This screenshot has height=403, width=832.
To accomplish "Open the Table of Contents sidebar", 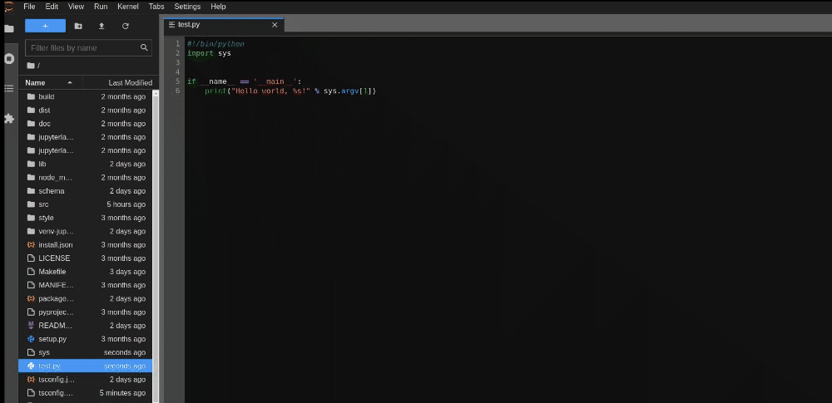I will point(9,89).
